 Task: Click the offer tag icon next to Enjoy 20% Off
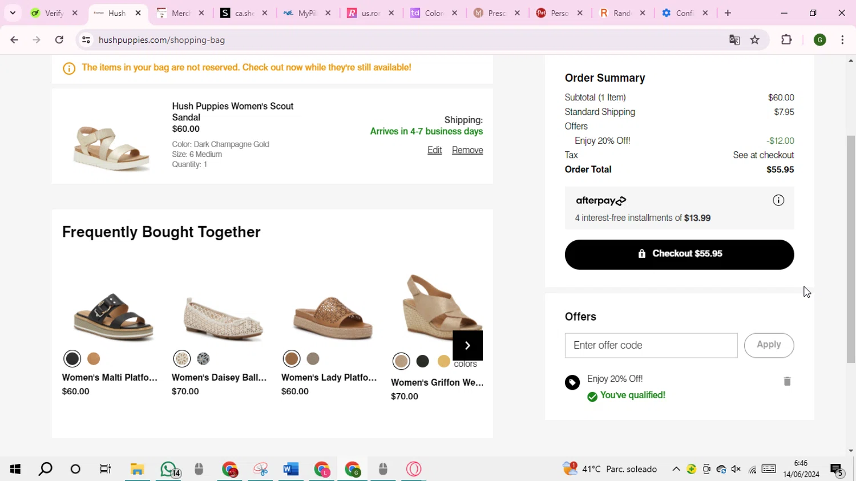pos(572,382)
